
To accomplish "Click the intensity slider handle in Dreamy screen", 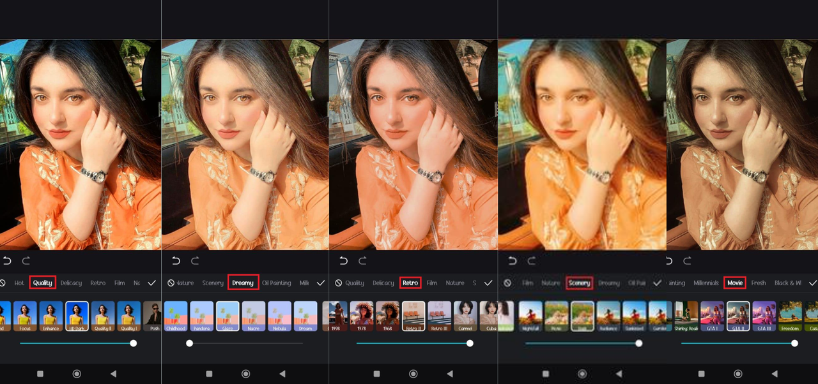I will pyautogui.click(x=189, y=343).
